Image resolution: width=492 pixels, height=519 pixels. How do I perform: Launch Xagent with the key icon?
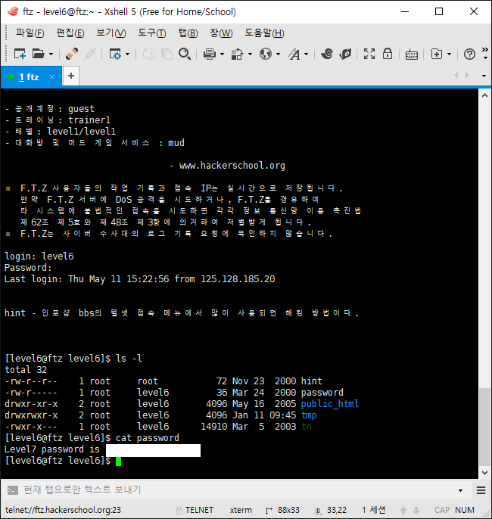(x=345, y=54)
